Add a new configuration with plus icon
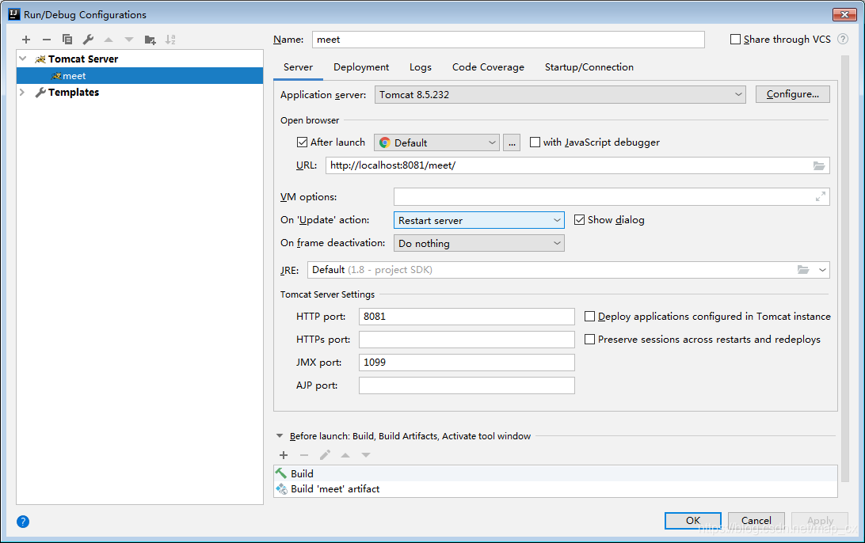Image resolution: width=865 pixels, height=543 pixels. click(x=26, y=40)
